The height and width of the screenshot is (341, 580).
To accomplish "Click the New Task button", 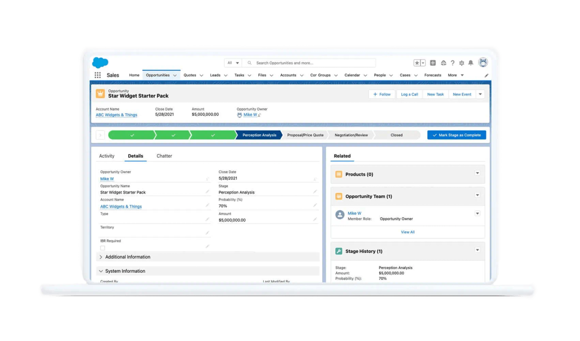I will click(435, 94).
